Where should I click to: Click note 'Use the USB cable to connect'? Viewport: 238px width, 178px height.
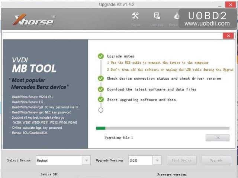[158, 63]
